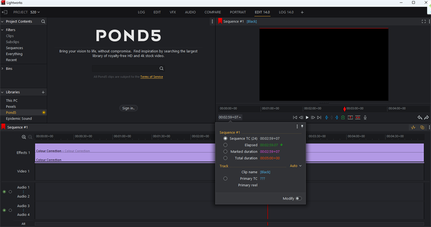Screen dimensions: 431x227
Task: Switch to the AUDIO tab
Action: tap(190, 12)
